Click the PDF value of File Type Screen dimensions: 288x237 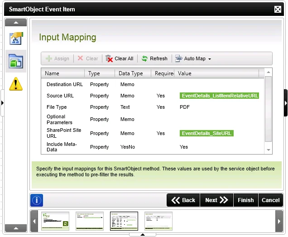(185, 107)
